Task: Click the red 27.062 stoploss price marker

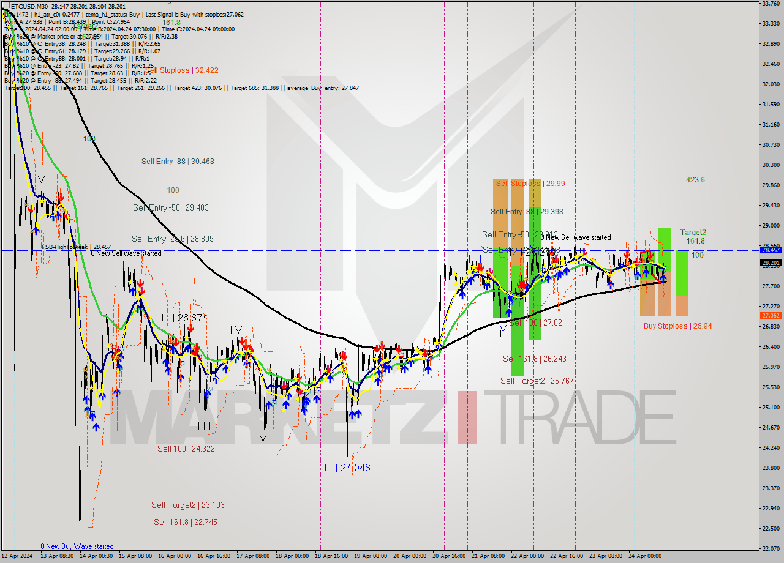Action: click(771, 316)
